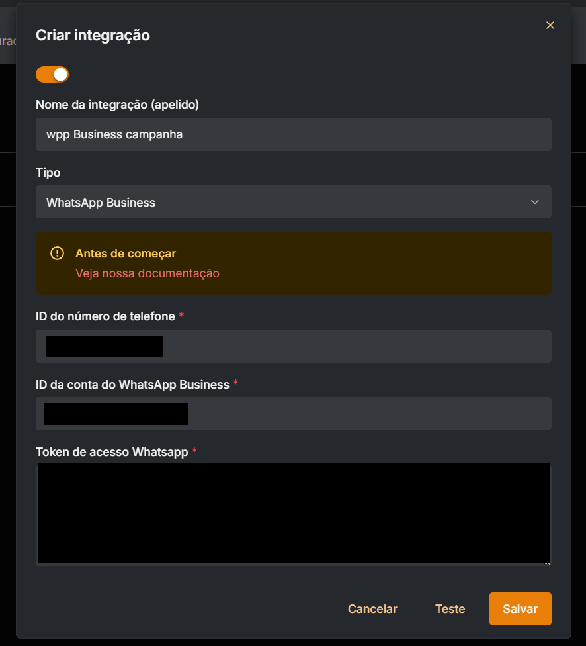Open the Tipo dropdown chevron
Screen dimensions: 586x646
(535, 202)
